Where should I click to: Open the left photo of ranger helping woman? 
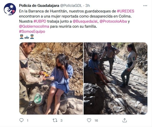click(51, 78)
